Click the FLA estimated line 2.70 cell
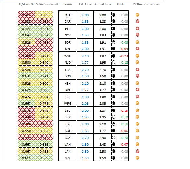 [x=85, y=70]
